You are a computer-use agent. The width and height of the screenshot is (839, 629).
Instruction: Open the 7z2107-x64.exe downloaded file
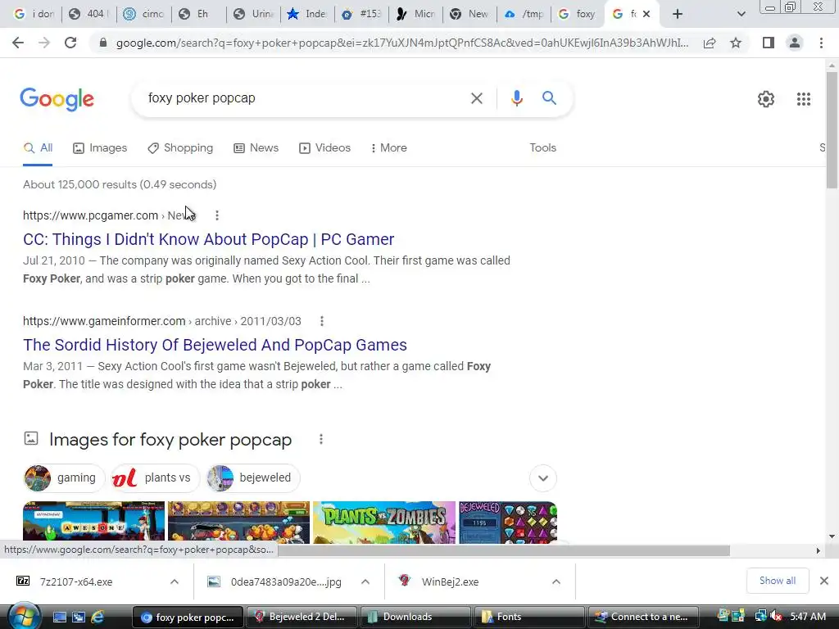76,582
